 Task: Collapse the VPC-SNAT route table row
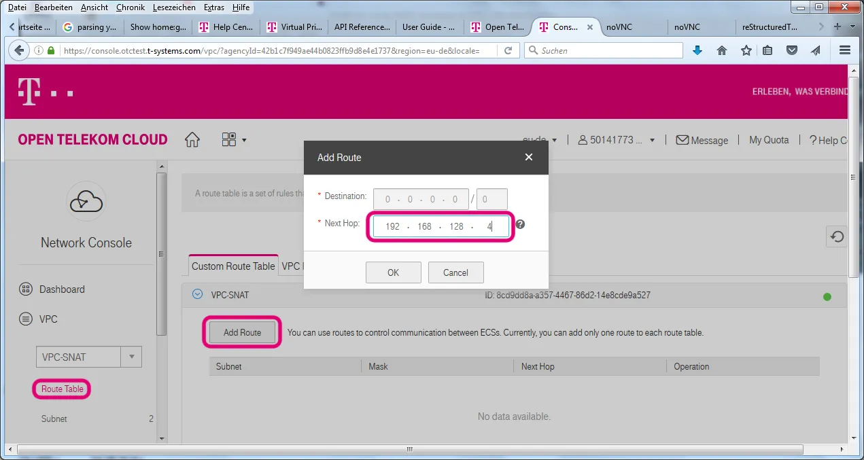197,295
